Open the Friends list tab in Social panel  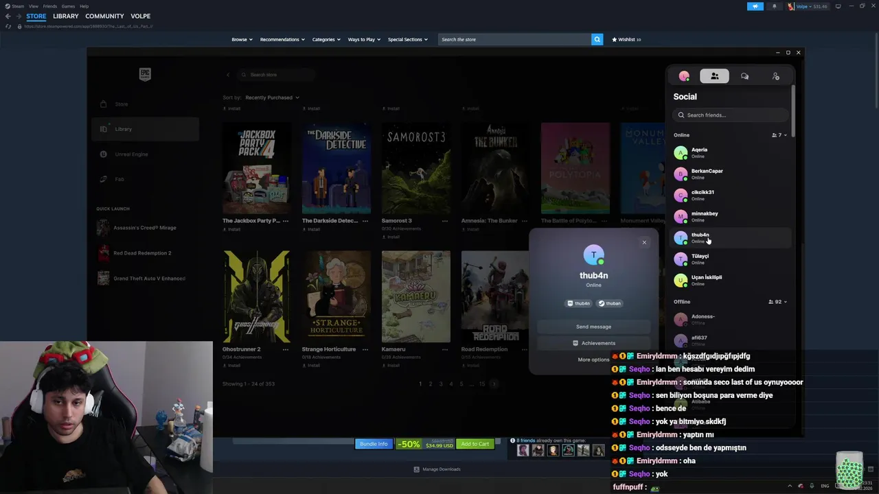point(714,76)
